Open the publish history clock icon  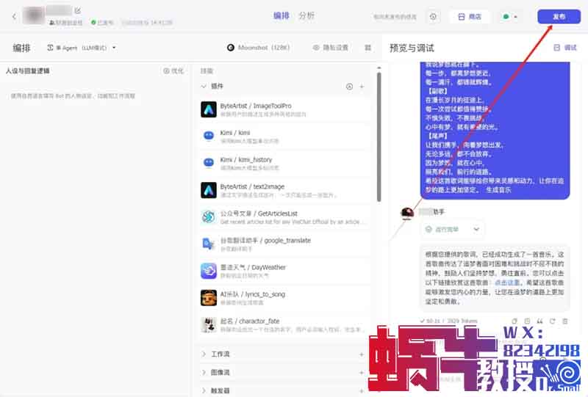point(433,16)
